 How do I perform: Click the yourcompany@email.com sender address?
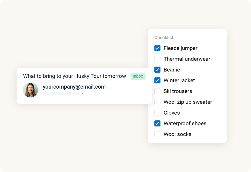coord(74,87)
